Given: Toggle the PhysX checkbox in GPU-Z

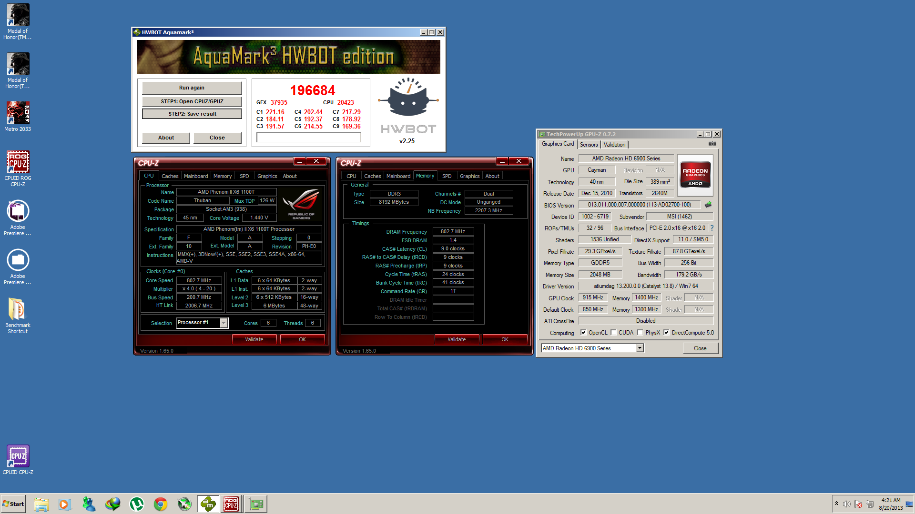Looking at the screenshot, I should (640, 333).
